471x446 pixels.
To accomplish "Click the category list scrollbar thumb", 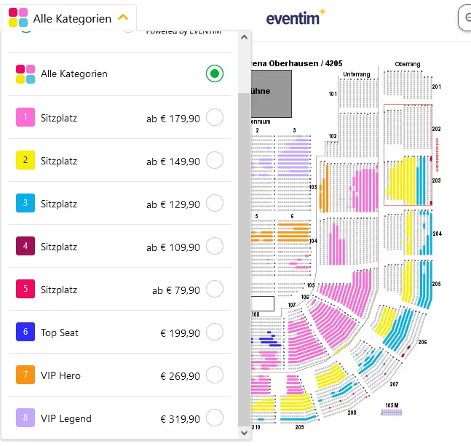I will point(244,260).
